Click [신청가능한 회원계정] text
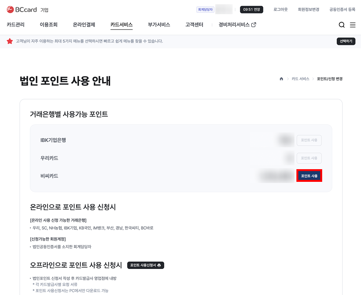This screenshot has width=361, height=295. point(48,239)
